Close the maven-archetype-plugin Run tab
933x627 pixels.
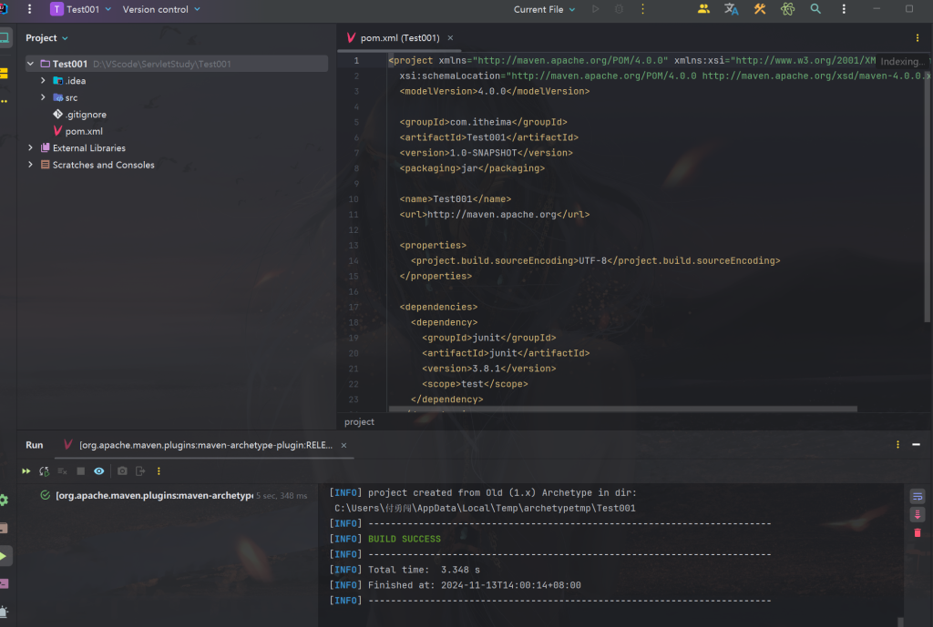point(343,445)
